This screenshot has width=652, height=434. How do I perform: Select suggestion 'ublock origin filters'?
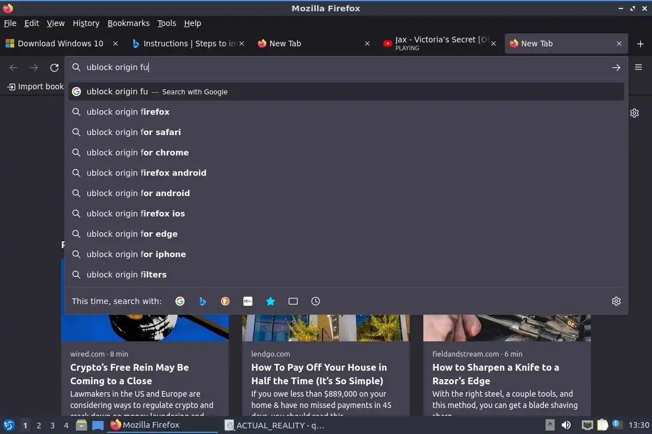pyautogui.click(x=346, y=275)
